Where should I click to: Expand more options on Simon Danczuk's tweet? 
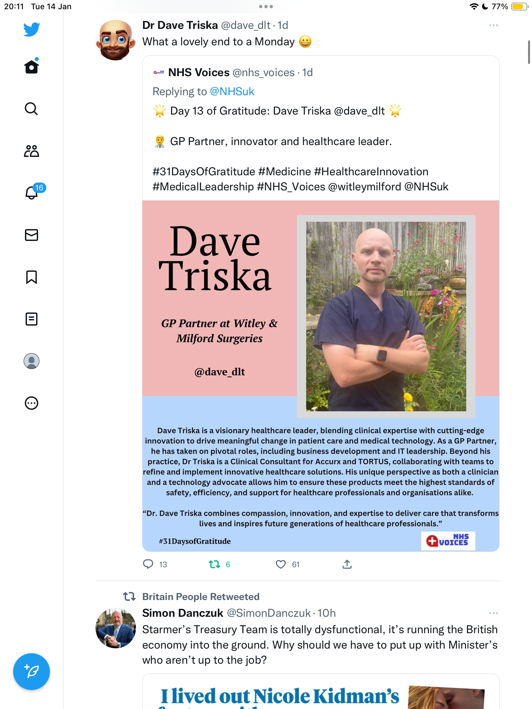(x=493, y=613)
